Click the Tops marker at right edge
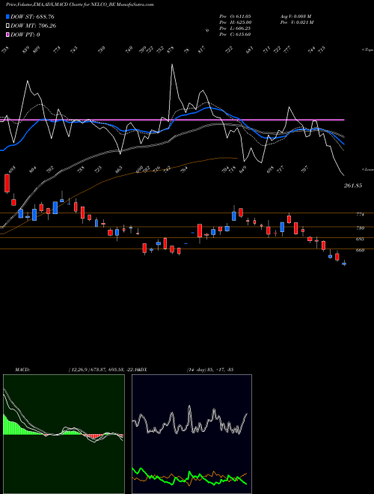The image size is (374, 494). coord(367,50)
